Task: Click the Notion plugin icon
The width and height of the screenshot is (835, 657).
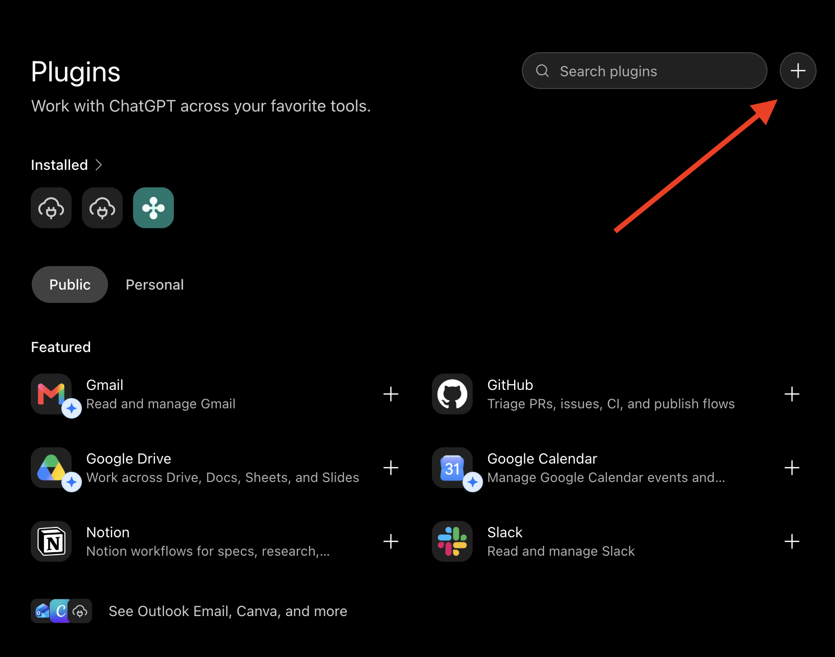Action: point(51,541)
